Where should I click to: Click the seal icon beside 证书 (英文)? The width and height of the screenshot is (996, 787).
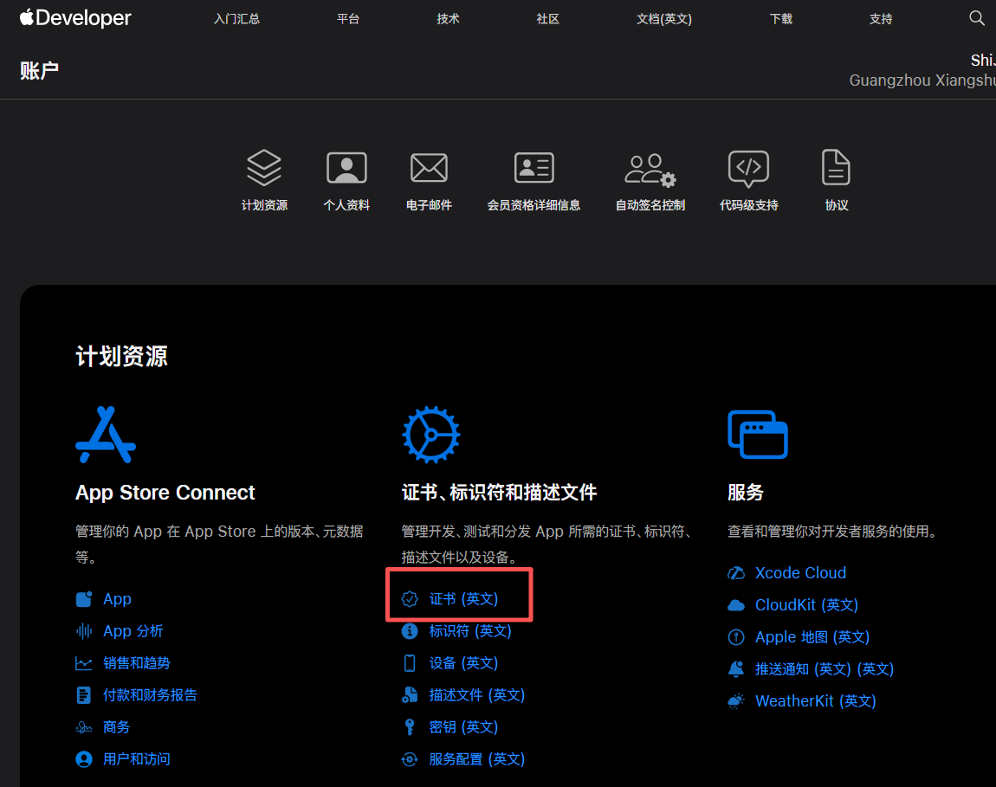tap(410, 599)
